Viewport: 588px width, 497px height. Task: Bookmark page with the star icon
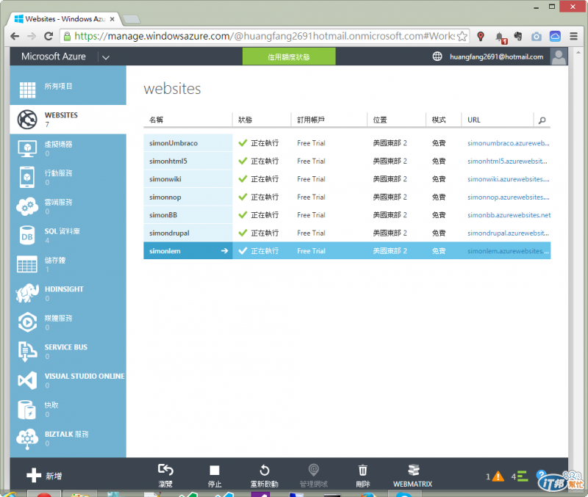coord(462,36)
